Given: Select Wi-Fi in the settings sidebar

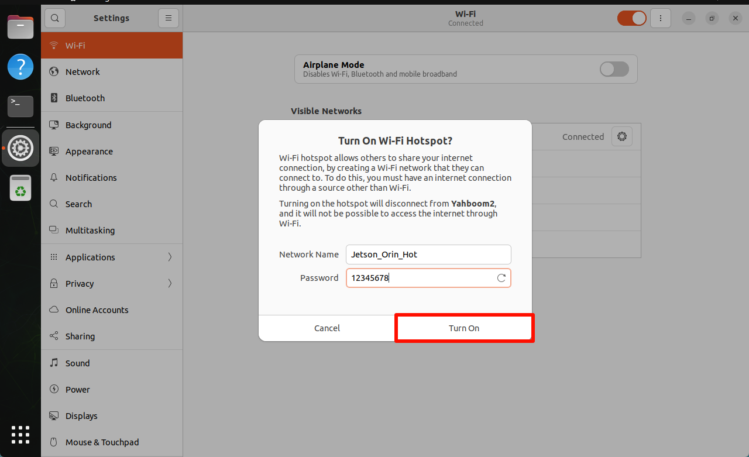Looking at the screenshot, I should 112,45.
